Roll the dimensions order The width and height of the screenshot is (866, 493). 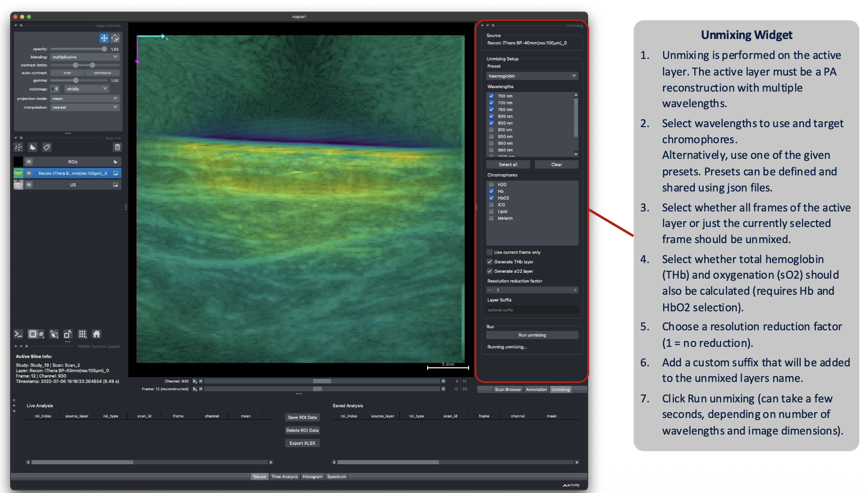[x=54, y=334]
